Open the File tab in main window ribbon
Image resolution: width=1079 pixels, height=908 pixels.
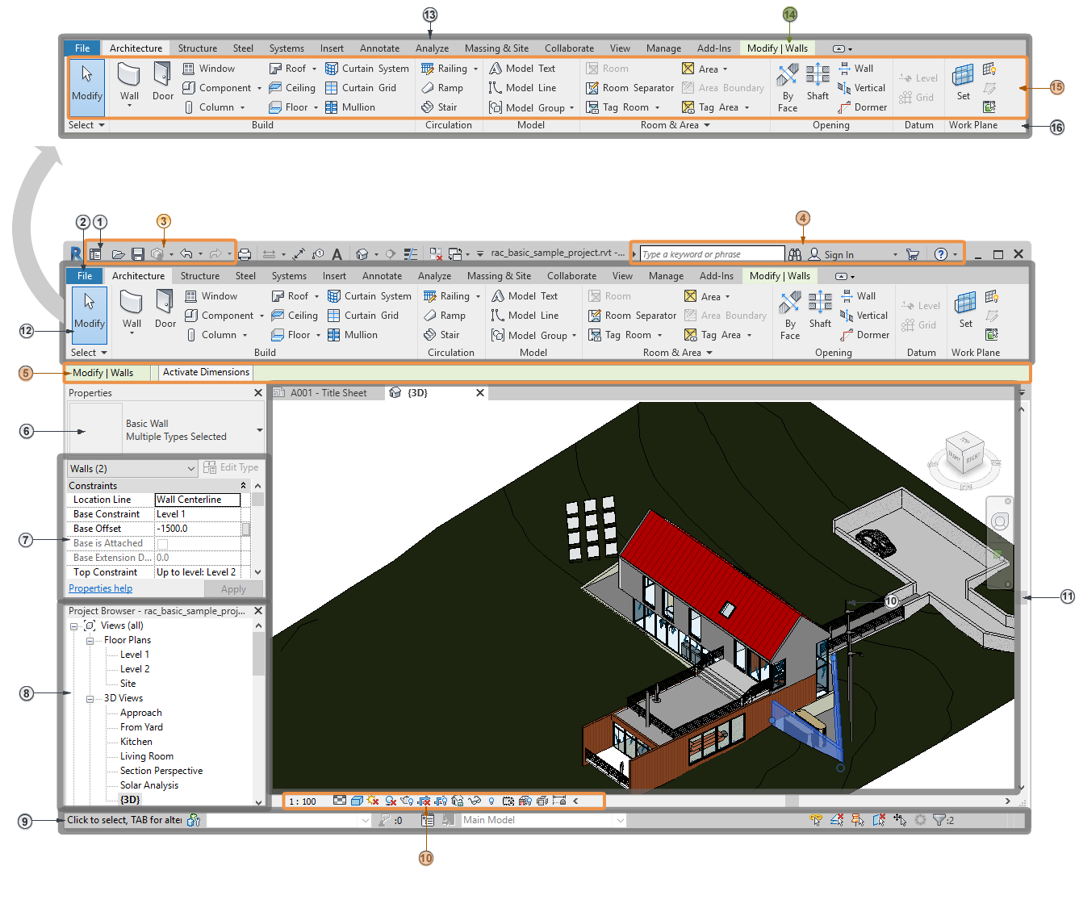[x=85, y=276]
